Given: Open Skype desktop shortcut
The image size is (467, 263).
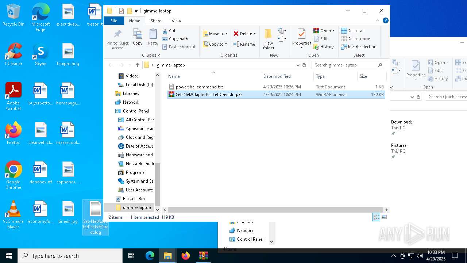Looking at the screenshot, I should click(x=40, y=54).
